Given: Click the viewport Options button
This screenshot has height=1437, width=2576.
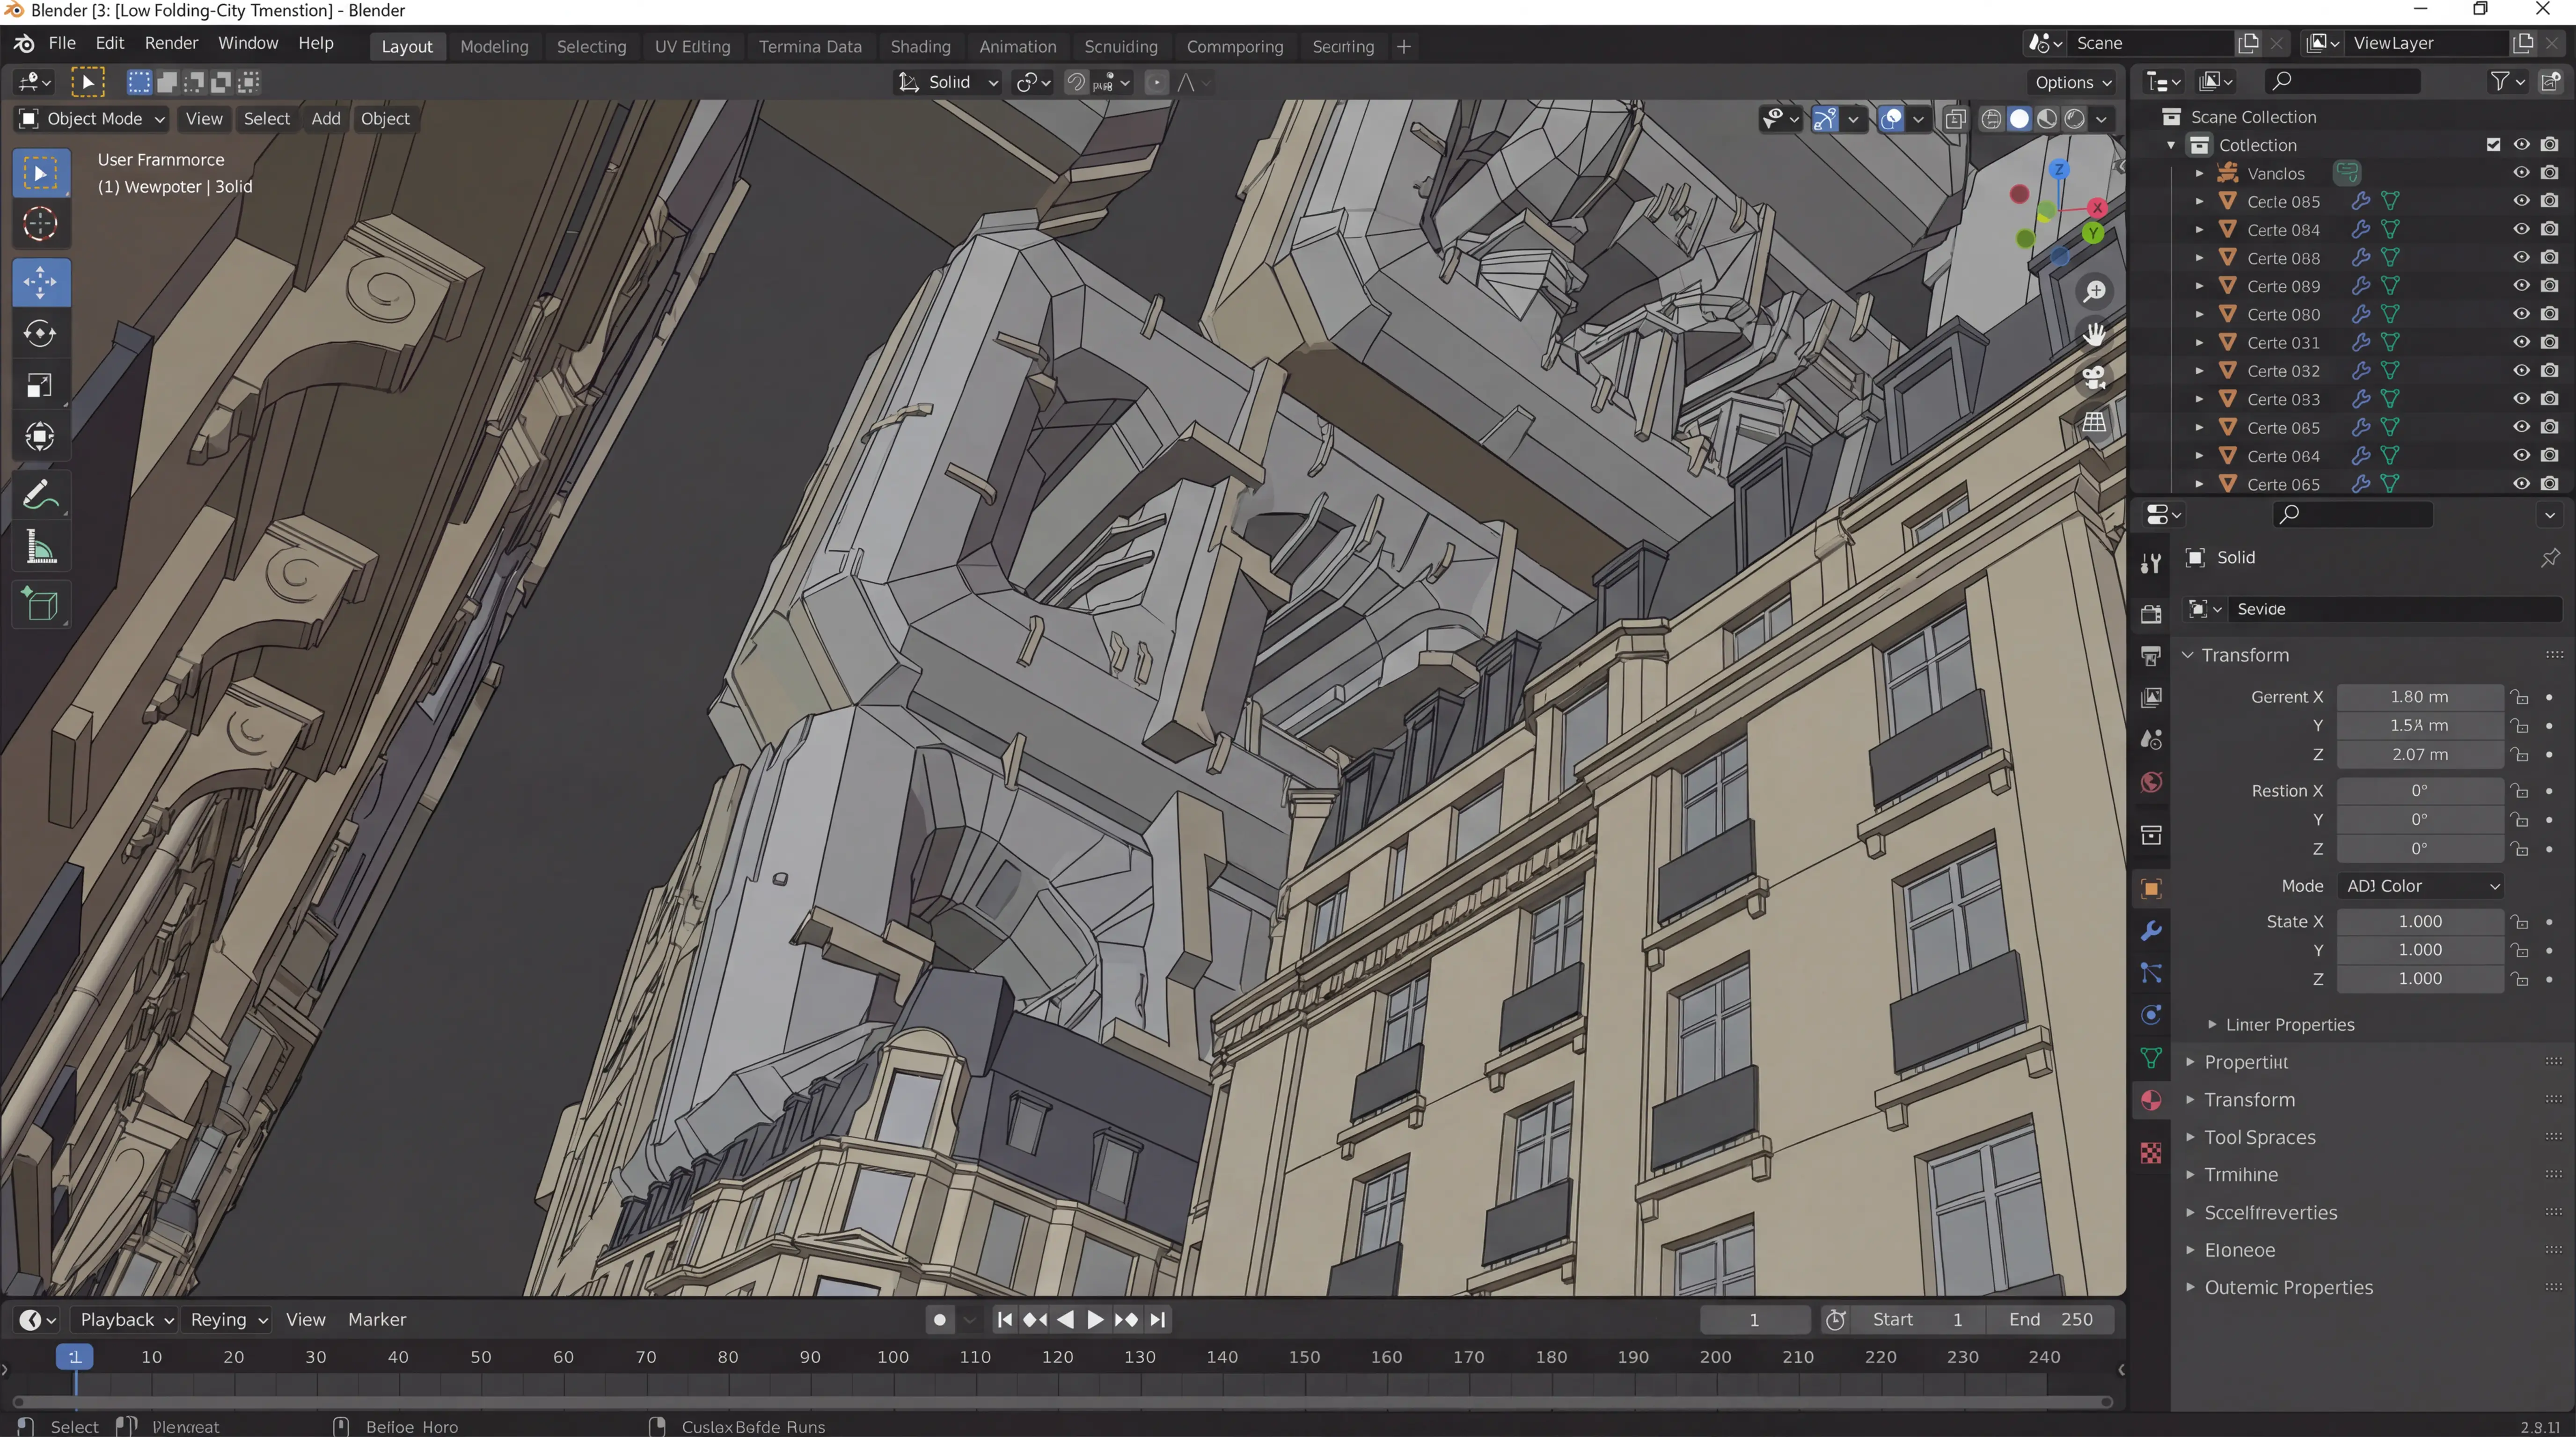Looking at the screenshot, I should point(2072,82).
